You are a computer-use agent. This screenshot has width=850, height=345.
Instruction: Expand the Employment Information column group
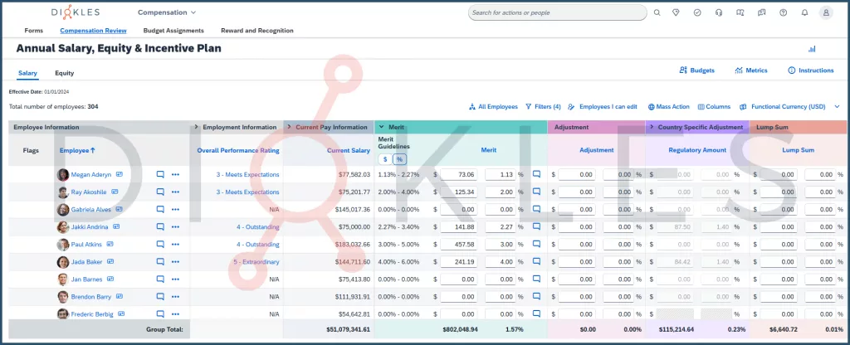pos(197,127)
